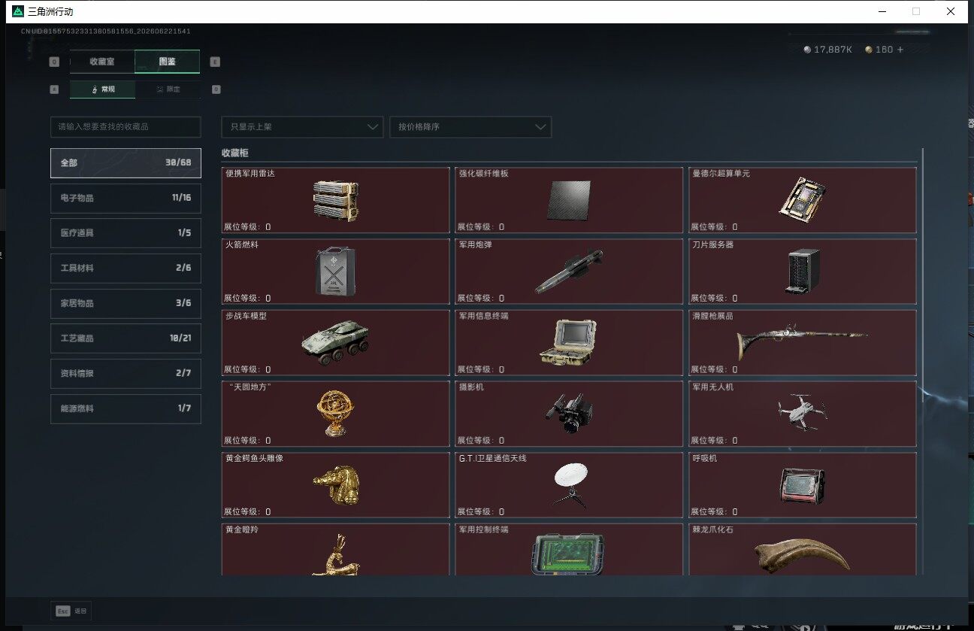The height and width of the screenshot is (631, 974).
Task: Open the 军用炮弹 shell item
Action: click(569, 272)
